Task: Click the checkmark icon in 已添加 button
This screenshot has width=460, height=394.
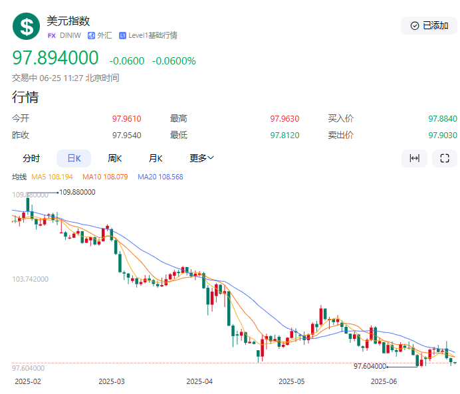Action: click(x=415, y=26)
